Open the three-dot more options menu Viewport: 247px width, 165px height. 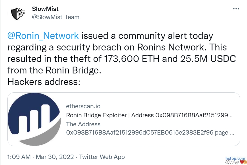(236, 9)
